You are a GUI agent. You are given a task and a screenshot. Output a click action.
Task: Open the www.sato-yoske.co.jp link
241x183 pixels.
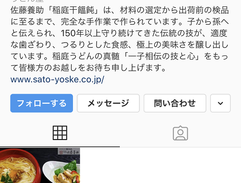point(57,80)
